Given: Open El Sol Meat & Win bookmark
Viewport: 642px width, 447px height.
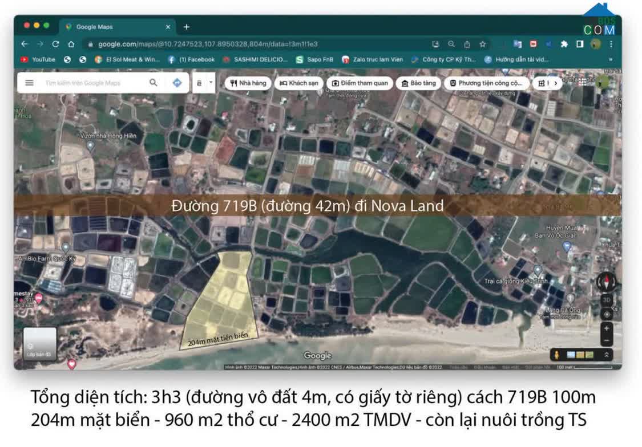Looking at the screenshot, I should coord(127,59).
